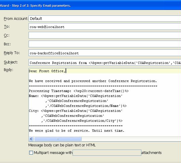
Task: Click the Subject field starting with Conference Registration
Action: pos(104,63)
